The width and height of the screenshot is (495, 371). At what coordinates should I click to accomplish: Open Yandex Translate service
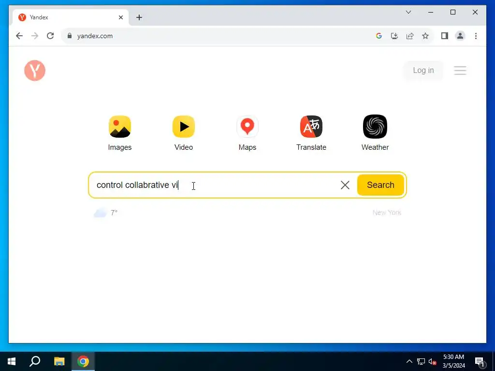[311, 133]
